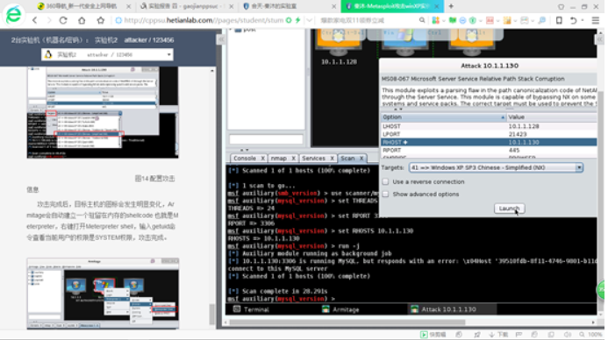Click the Launch button
The height and width of the screenshot is (340, 608).
click(x=509, y=209)
